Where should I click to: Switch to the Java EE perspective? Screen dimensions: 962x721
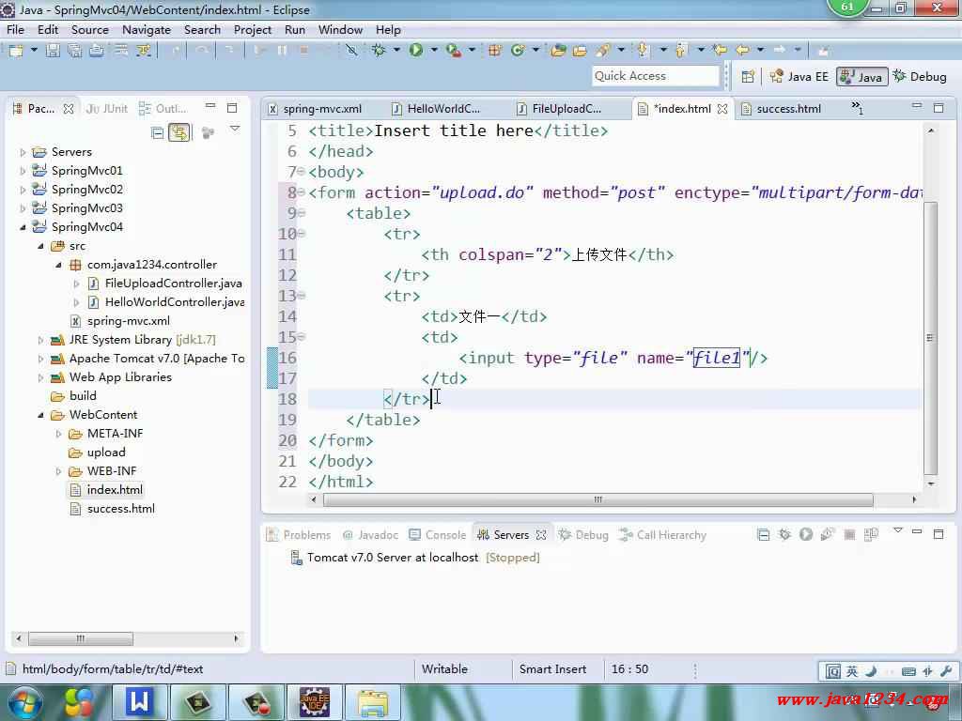coord(799,77)
